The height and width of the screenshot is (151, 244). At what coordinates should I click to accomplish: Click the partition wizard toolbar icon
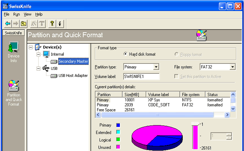(34, 24)
